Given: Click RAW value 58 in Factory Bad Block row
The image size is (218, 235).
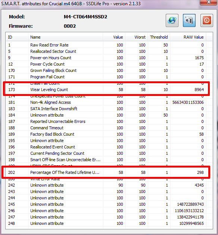Looking at the screenshot, I should click(x=202, y=134).
